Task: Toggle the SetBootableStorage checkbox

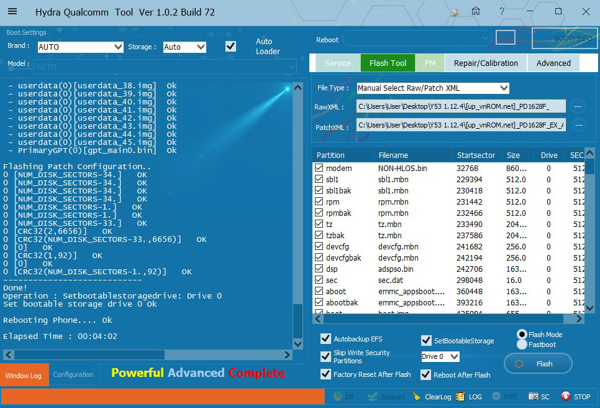Action: pos(426,341)
